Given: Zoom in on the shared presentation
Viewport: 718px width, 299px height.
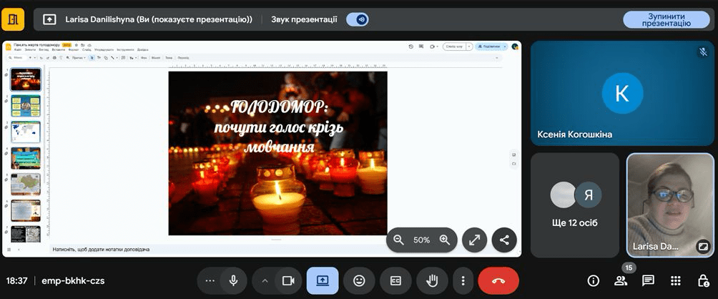Looking at the screenshot, I should (x=445, y=240).
